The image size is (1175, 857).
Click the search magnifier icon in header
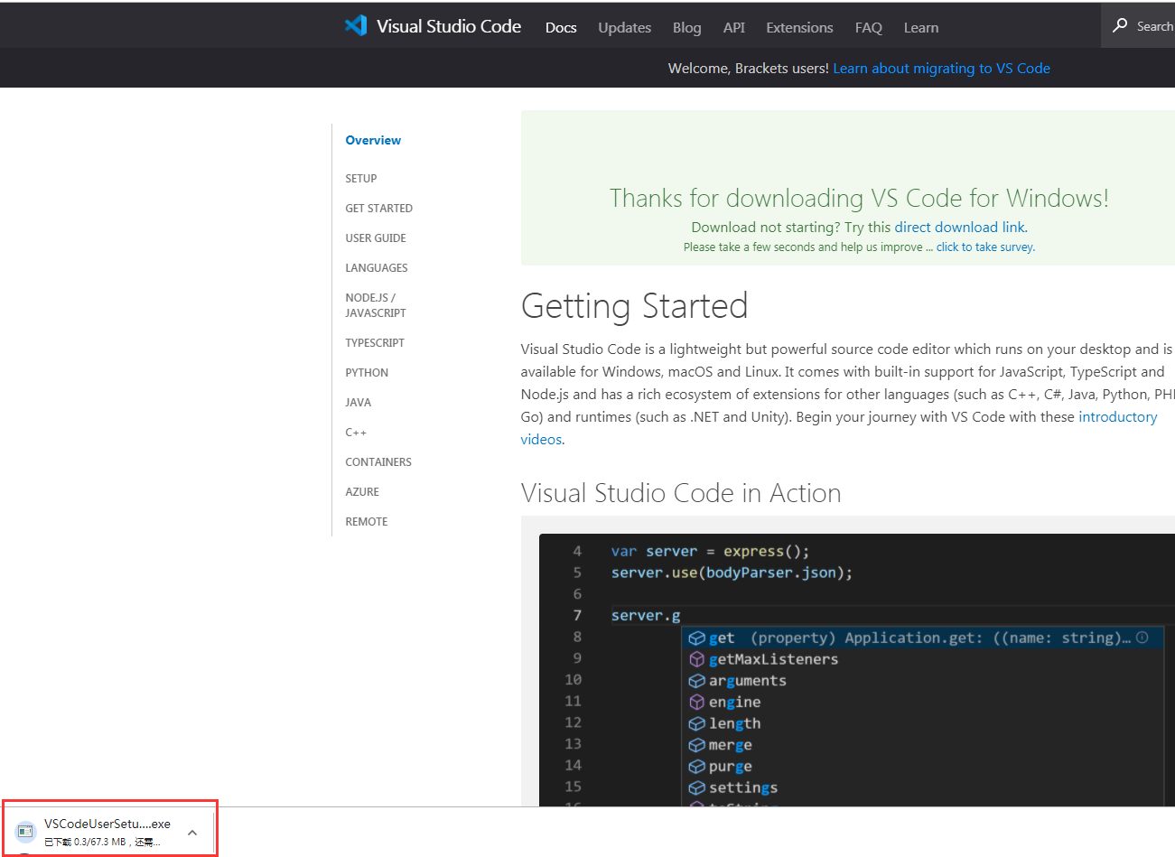(x=1120, y=25)
